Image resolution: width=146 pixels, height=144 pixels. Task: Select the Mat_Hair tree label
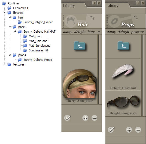tap(35, 36)
